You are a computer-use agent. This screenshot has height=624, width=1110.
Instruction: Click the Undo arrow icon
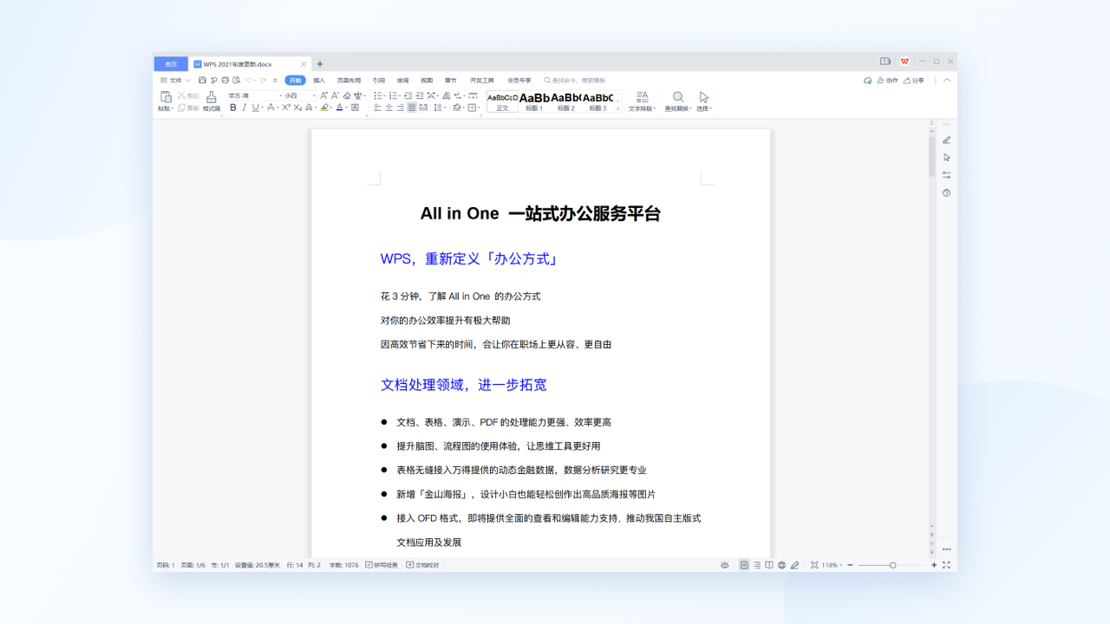248,80
